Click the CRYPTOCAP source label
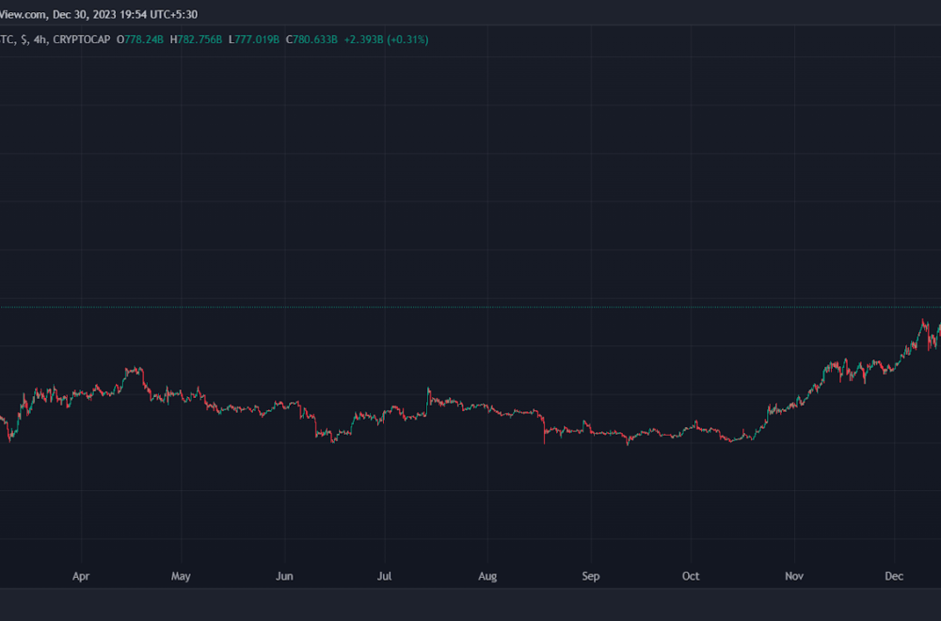941x621 pixels. click(82, 40)
